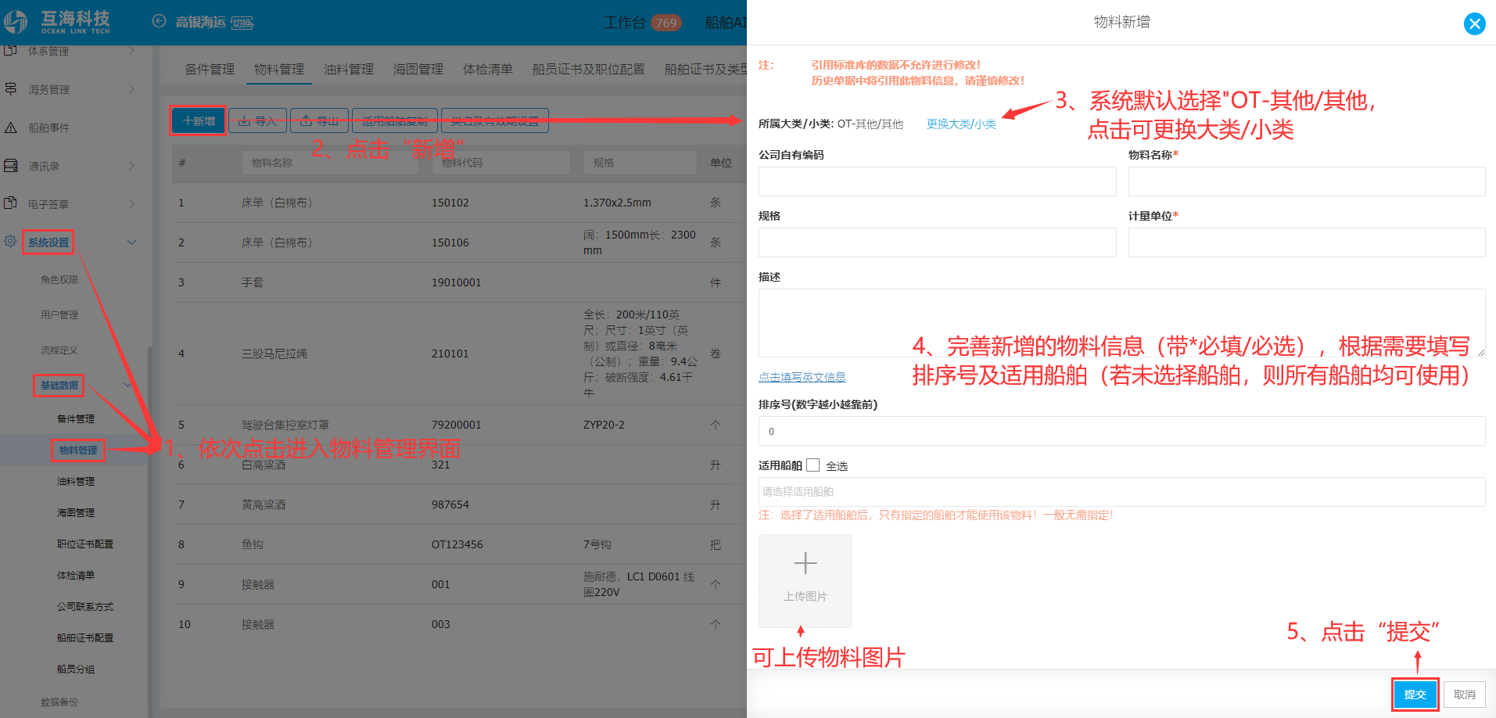Click the 排序号 input field
This screenshot has height=718, width=1496.
1121,431
